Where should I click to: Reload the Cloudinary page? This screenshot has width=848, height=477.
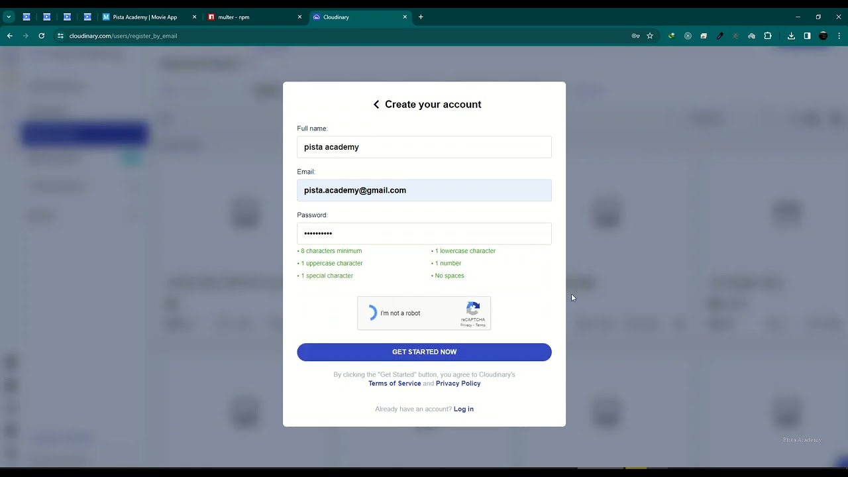[42, 36]
